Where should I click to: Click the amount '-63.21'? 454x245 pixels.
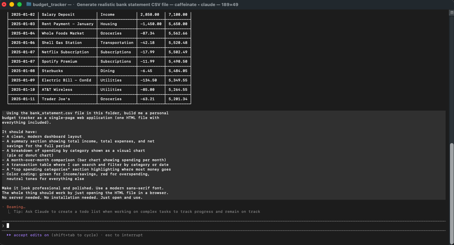[148, 99]
